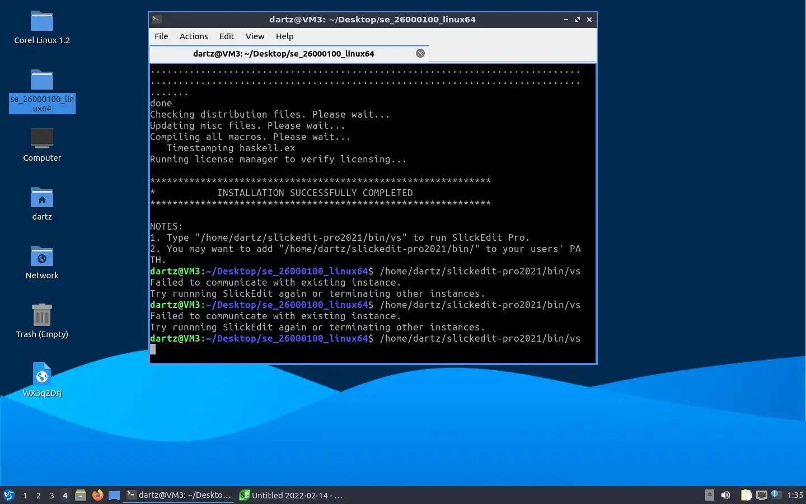
Task: Open the clipboard manager tray icon
Action: [x=746, y=495]
